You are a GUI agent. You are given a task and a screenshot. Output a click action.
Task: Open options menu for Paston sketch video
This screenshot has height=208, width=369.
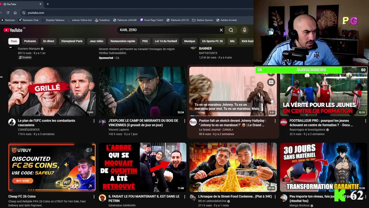275,121
